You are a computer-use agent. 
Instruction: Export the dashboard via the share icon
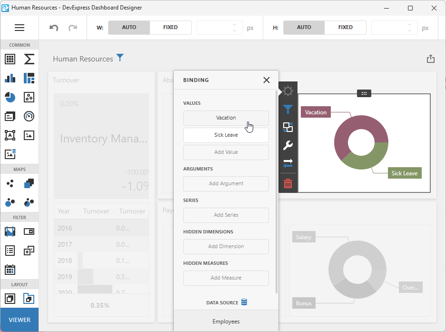click(x=431, y=58)
